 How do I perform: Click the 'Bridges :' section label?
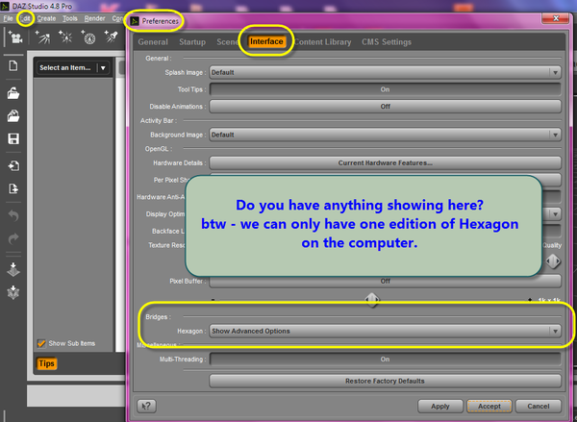coord(159,317)
